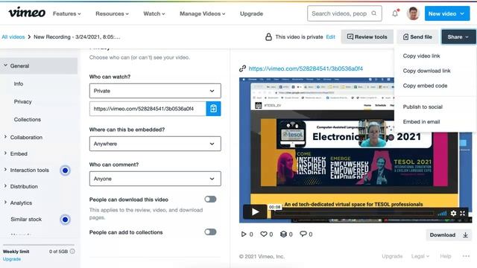Click the private link URL field
This screenshot has height=268, width=477.
point(148,109)
